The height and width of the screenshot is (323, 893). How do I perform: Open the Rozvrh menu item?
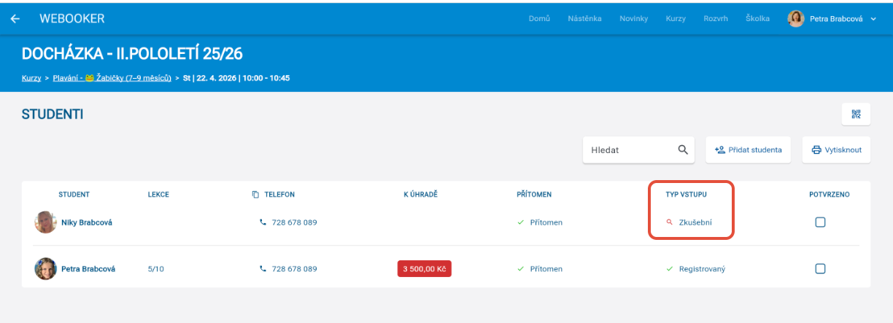(x=716, y=19)
